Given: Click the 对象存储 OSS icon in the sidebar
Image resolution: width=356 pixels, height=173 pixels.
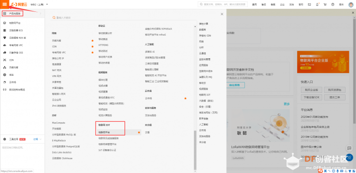Looking at the screenshot, I should (5, 53).
